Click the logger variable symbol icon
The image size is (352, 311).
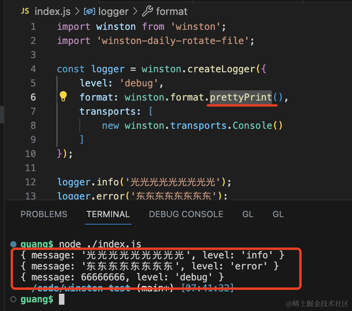[89, 12]
